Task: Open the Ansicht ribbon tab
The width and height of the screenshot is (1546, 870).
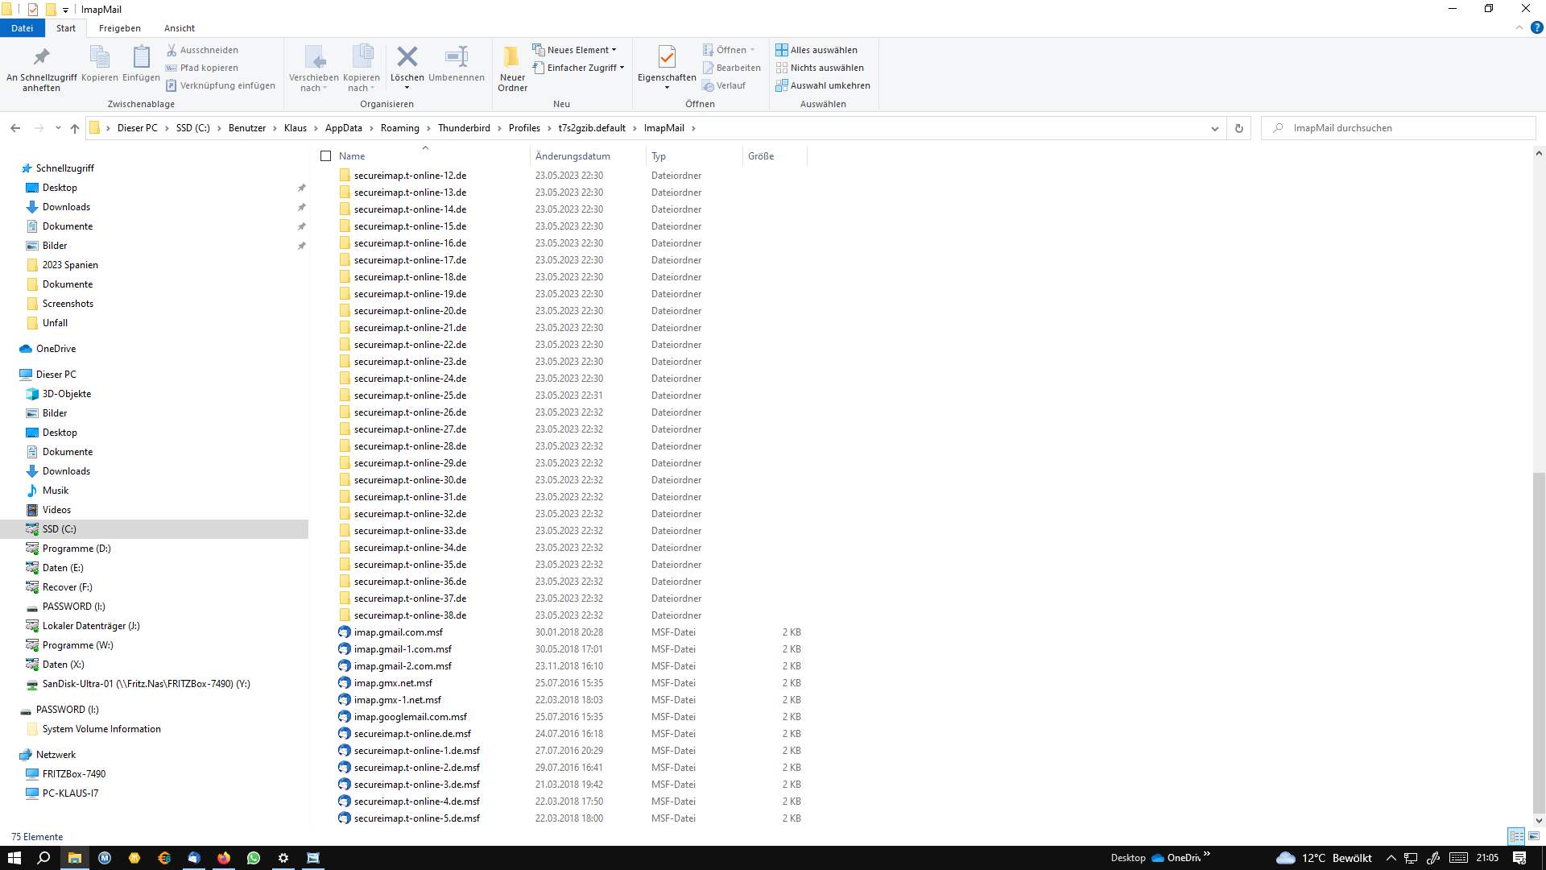Action: (179, 28)
